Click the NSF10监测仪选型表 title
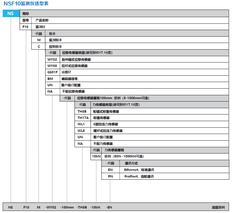The width and height of the screenshot is (232, 213). (26, 4)
